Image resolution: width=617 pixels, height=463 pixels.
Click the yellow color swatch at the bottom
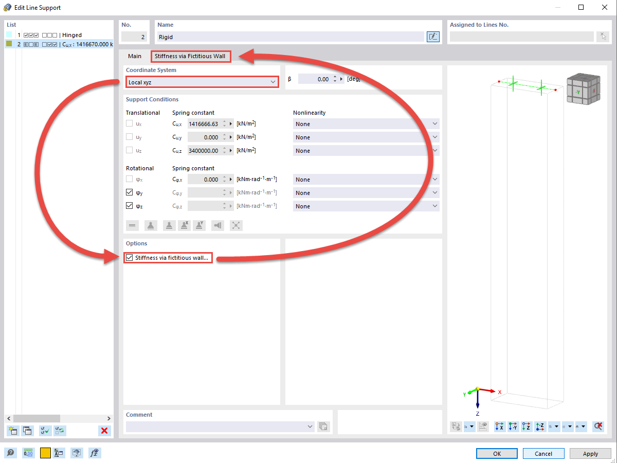click(x=45, y=453)
